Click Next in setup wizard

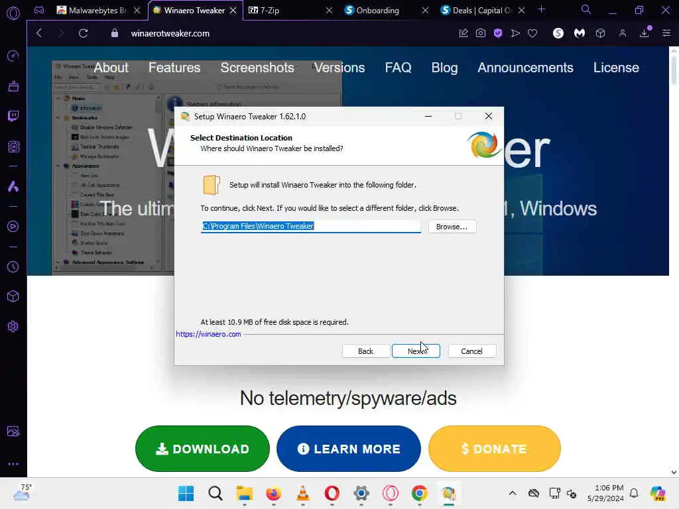[x=416, y=351]
